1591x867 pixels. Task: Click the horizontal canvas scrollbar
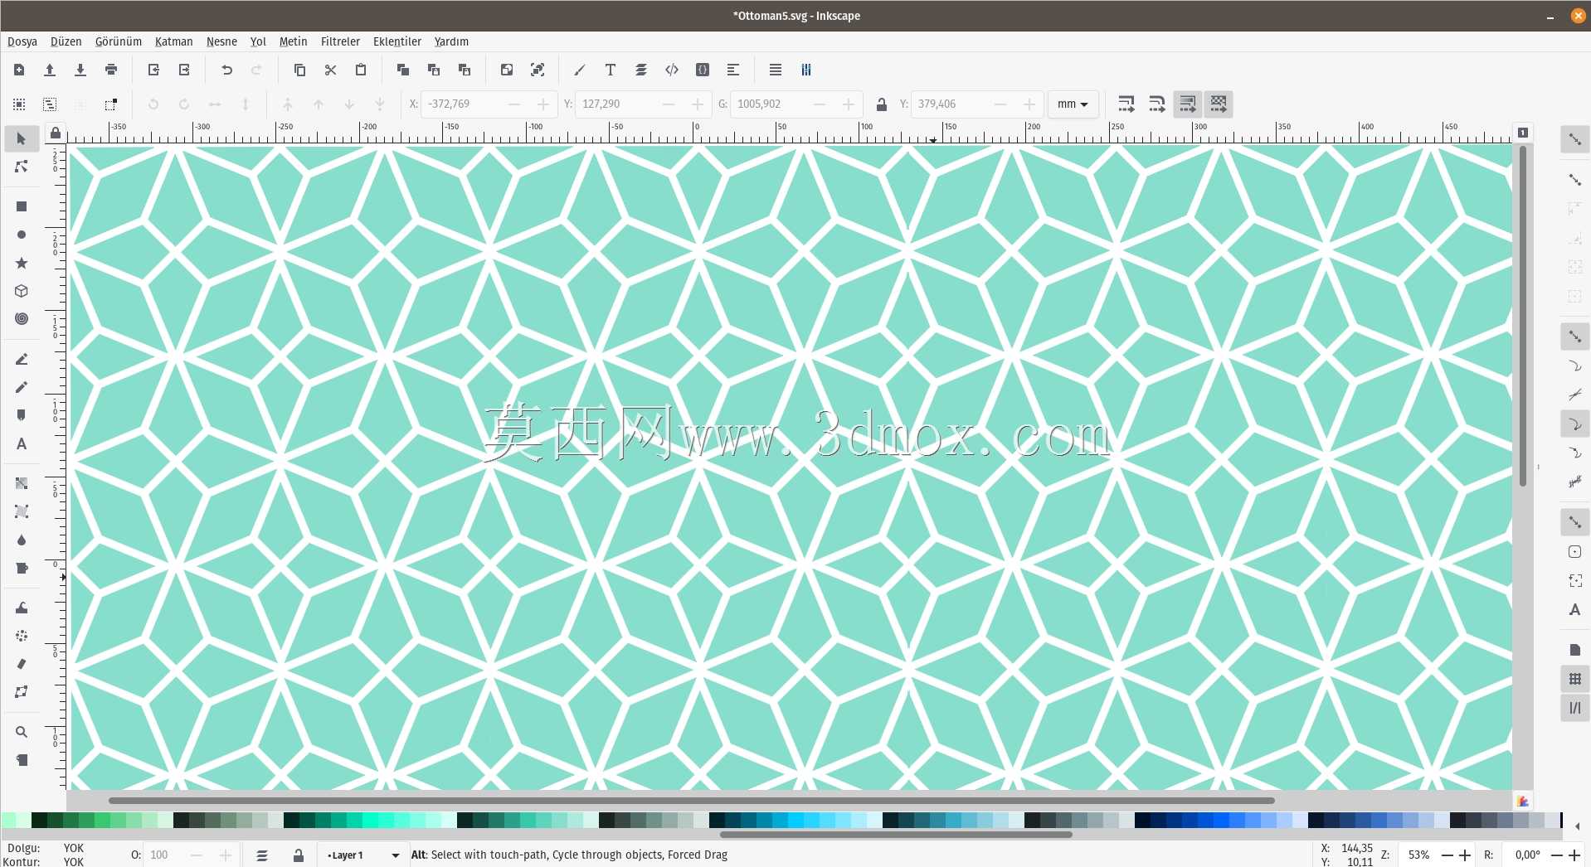pyautogui.click(x=691, y=801)
